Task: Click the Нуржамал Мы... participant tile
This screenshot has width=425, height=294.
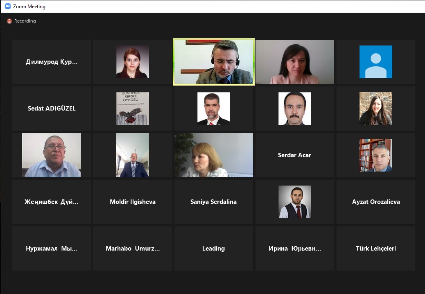Action: 52,249
